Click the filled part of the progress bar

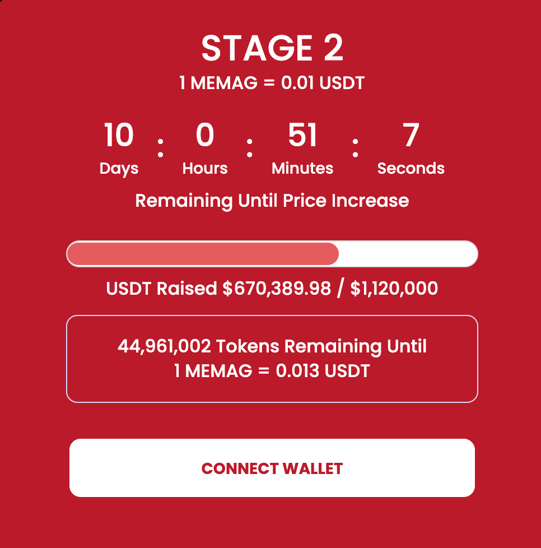pos(203,254)
